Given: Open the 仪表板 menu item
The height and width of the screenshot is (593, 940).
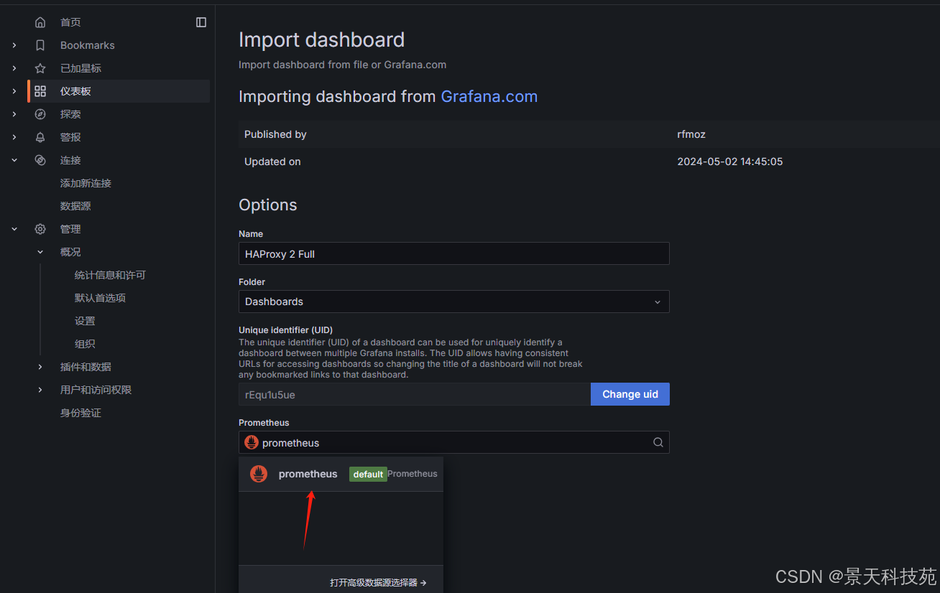Looking at the screenshot, I should point(75,91).
